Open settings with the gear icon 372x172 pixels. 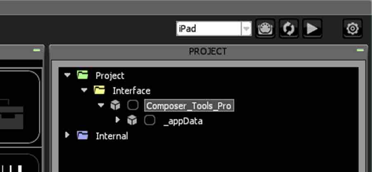pos(352,28)
